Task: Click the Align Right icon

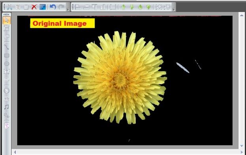Action: (x=86, y=7)
